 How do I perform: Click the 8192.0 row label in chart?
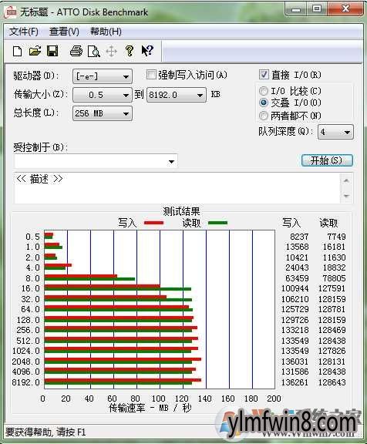point(25,382)
